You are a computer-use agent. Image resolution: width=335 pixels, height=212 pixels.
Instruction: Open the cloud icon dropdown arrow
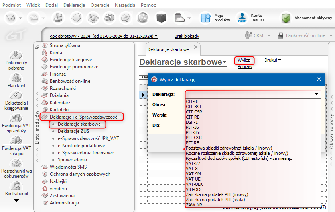coord(189,18)
